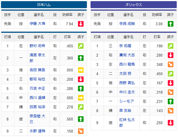Screen dimensions: 178x137
Task: Click the red down-arrow icon for 紅林 弘太郎
Action: point(171,123)
